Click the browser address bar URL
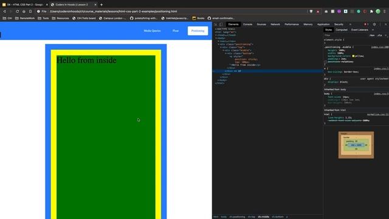The height and width of the screenshot is (219, 389). 114,12
